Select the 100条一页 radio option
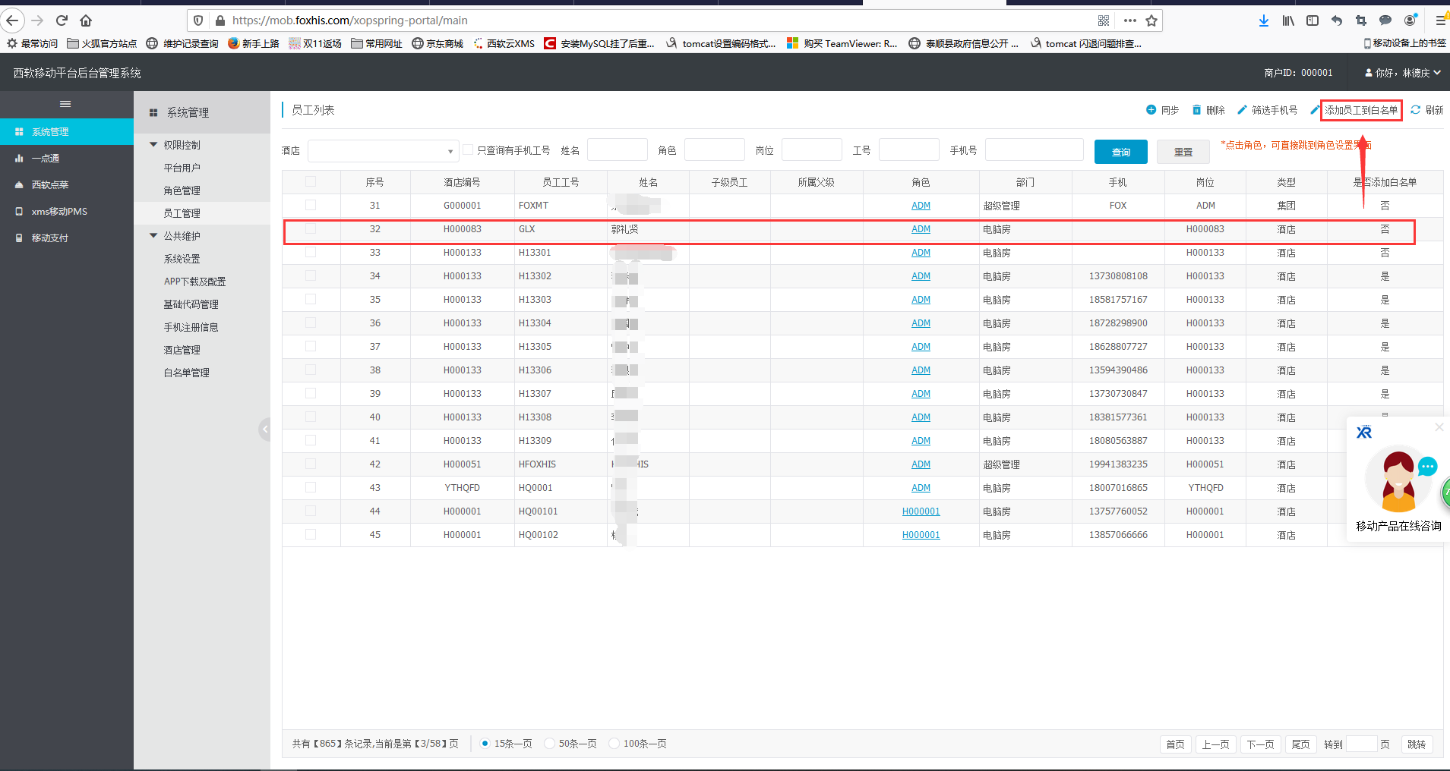Screen dimensions: 1450x771 pyautogui.click(x=614, y=744)
